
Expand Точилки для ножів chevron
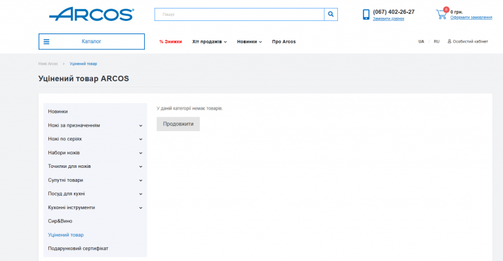141,167
